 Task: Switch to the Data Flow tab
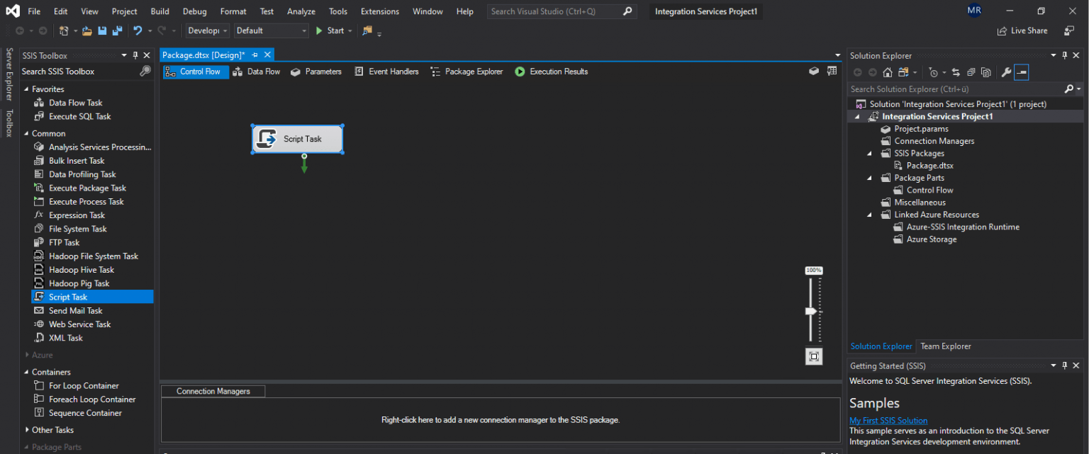pos(257,72)
